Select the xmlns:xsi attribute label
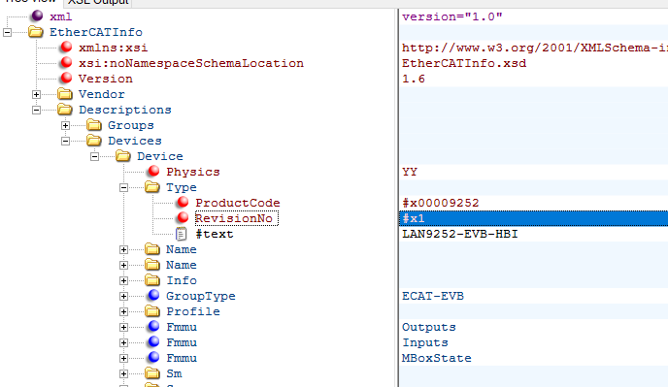Screen dimensions: 668x387 click(x=113, y=48)
